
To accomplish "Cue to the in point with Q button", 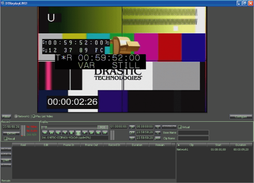I will pyautogui.click(x=158, y=127).
